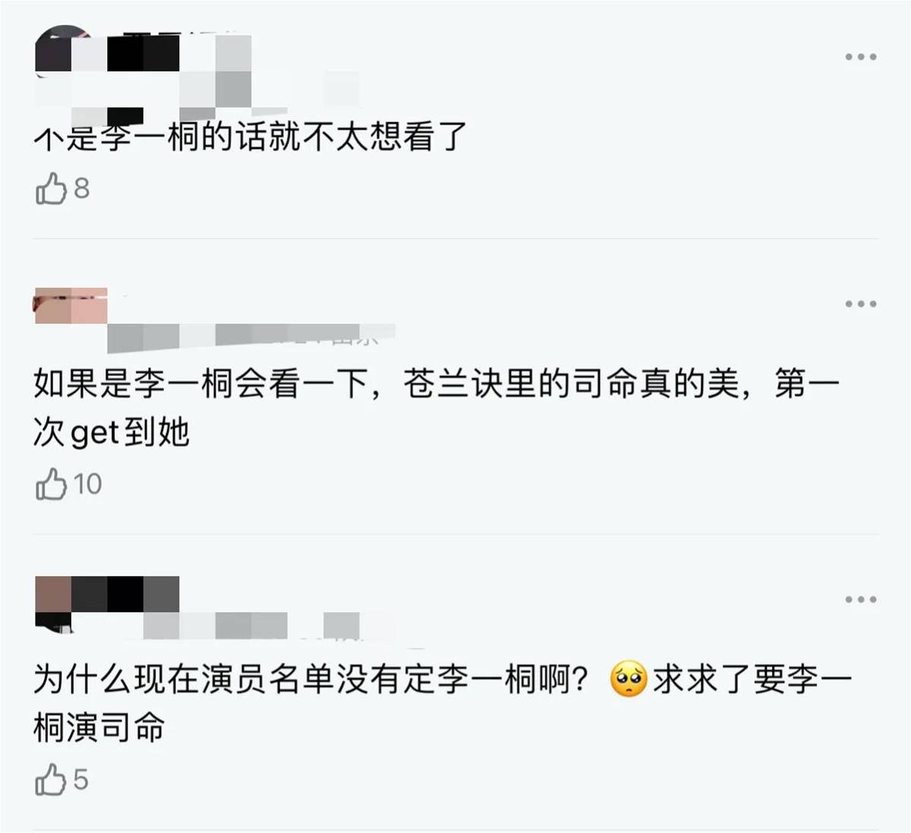The image size is (911, 833).
Task: Open the second commenter's pinkish avatar
Action: (71, 306)
